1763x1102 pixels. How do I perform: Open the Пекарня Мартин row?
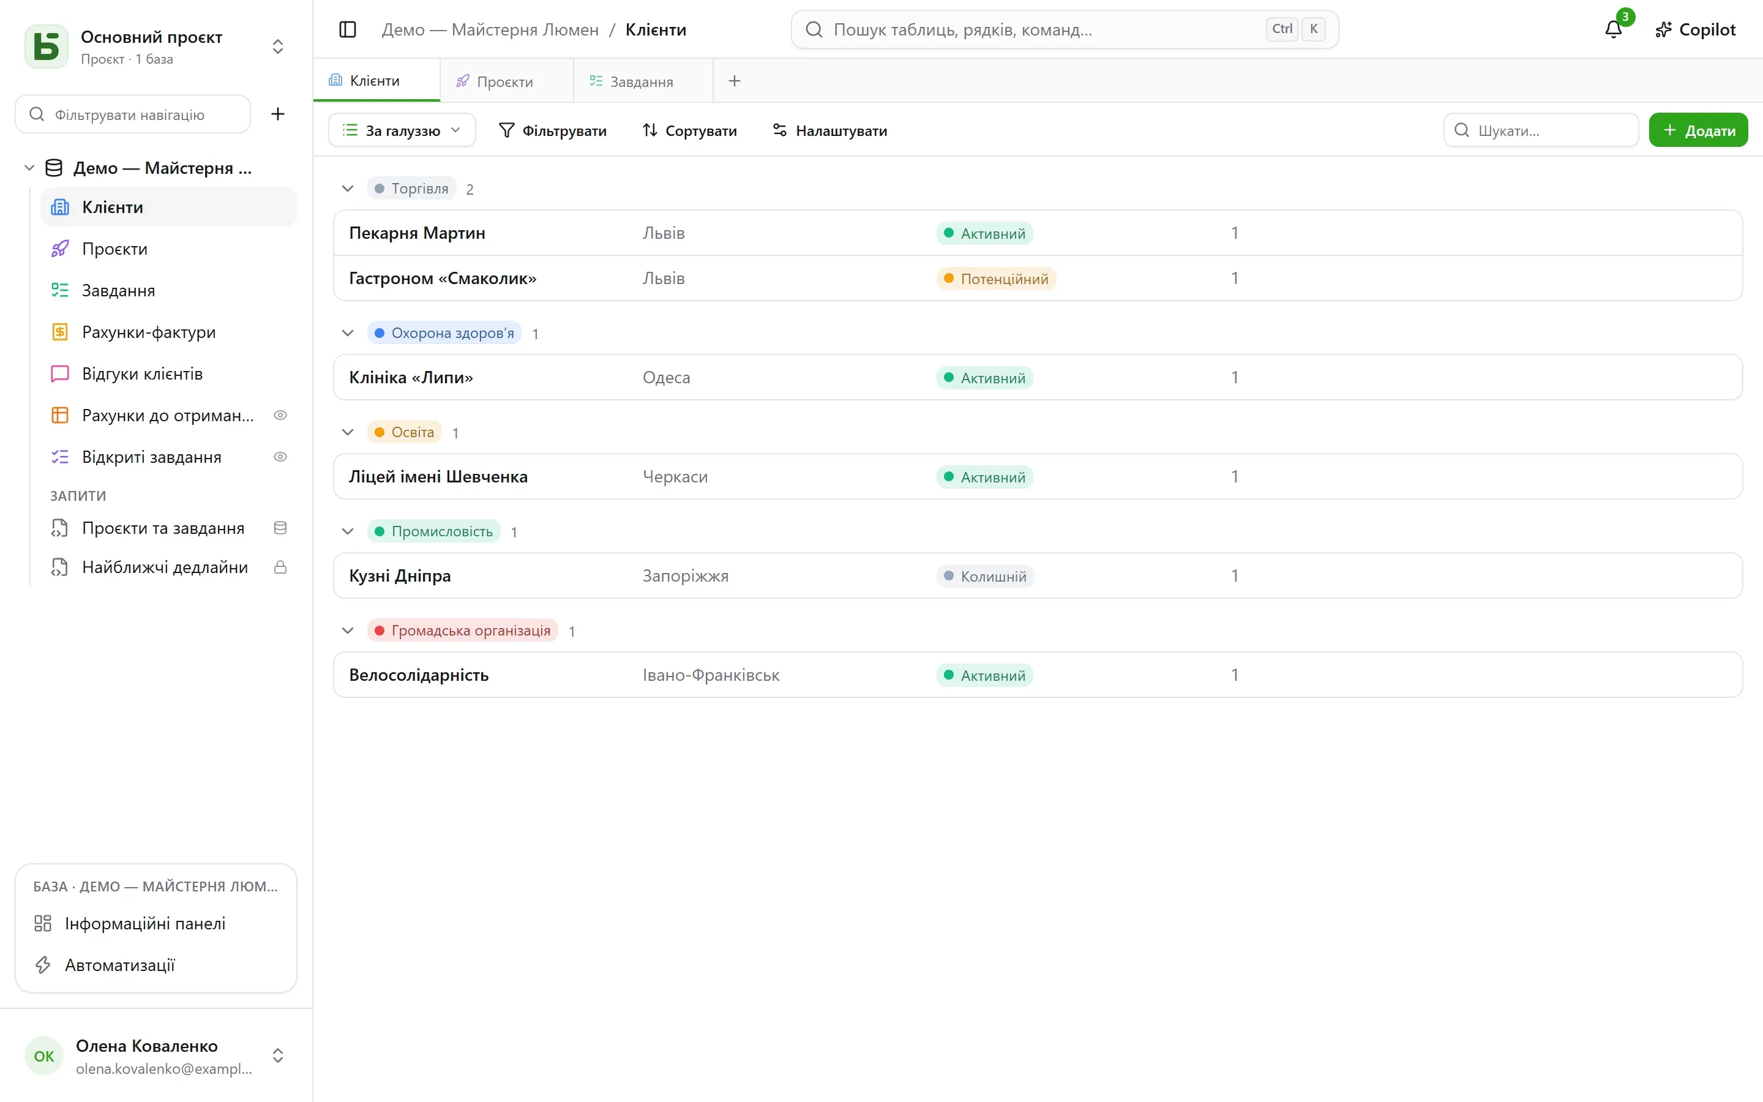[1038, 233]
